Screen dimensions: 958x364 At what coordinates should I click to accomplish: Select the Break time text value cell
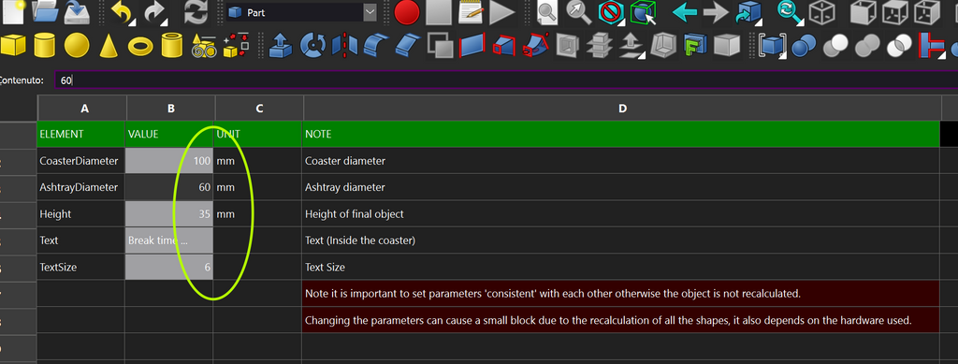pos(169,240)
